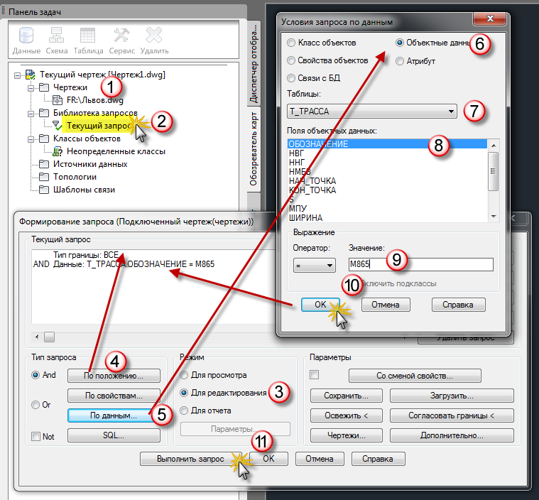Open the Схема toolbar icon

56,36
